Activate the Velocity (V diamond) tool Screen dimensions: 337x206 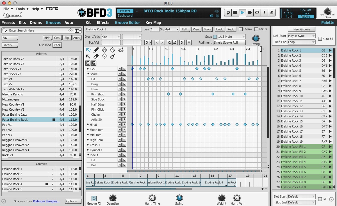tap(104, 57)
